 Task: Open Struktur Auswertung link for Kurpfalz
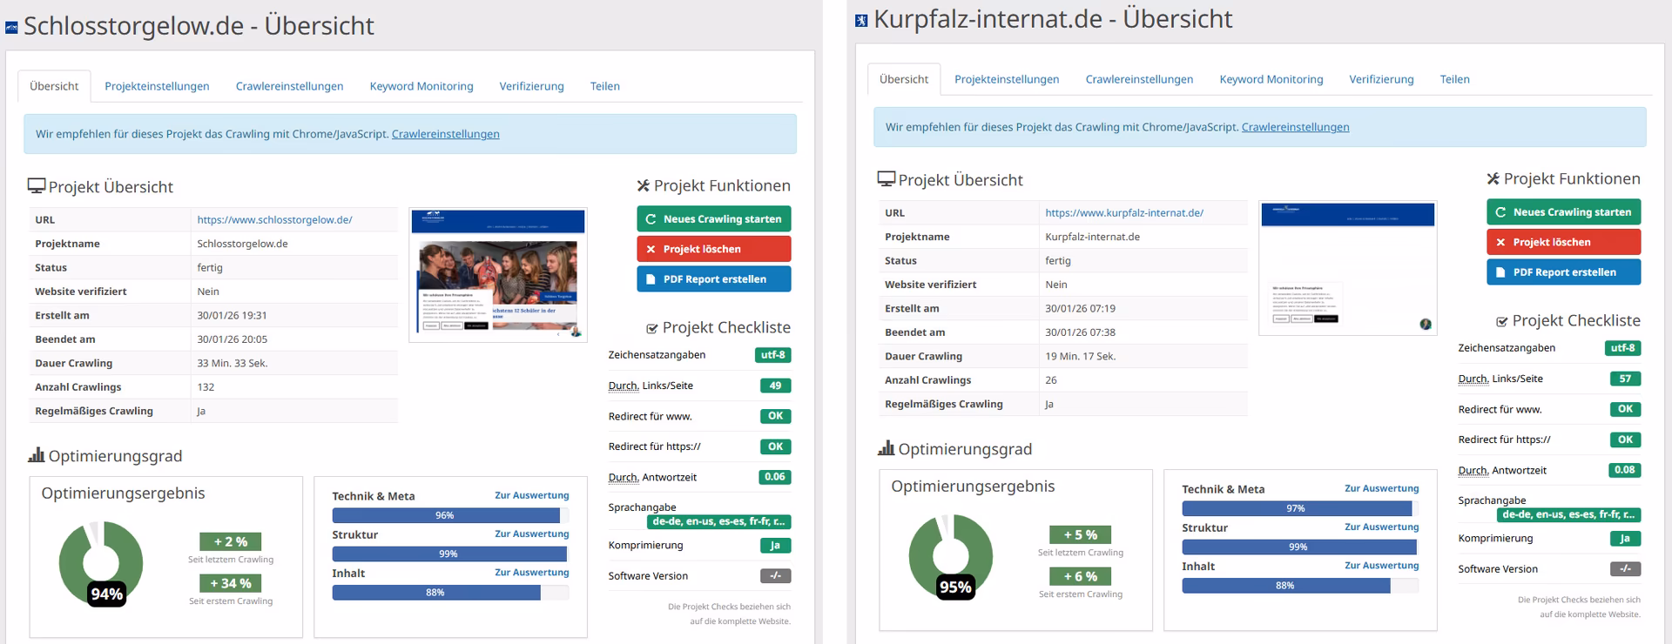[x=1382, y=527]
